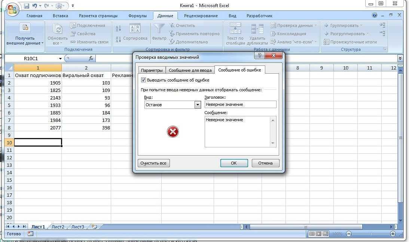
Task: Click Очистить все button
Action: [153, 163]
